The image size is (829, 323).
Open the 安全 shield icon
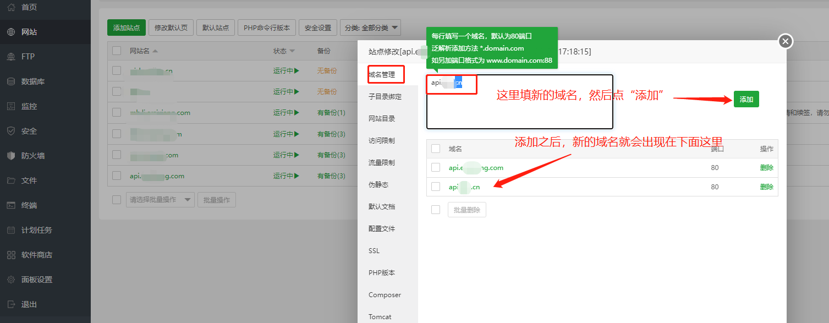pyautogui.click(x=11, y=131)
